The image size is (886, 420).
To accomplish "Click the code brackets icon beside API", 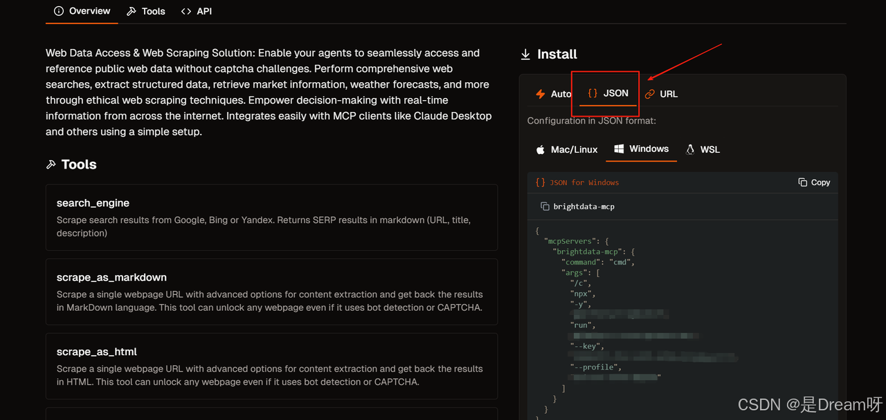I will [x=186, y=11].
